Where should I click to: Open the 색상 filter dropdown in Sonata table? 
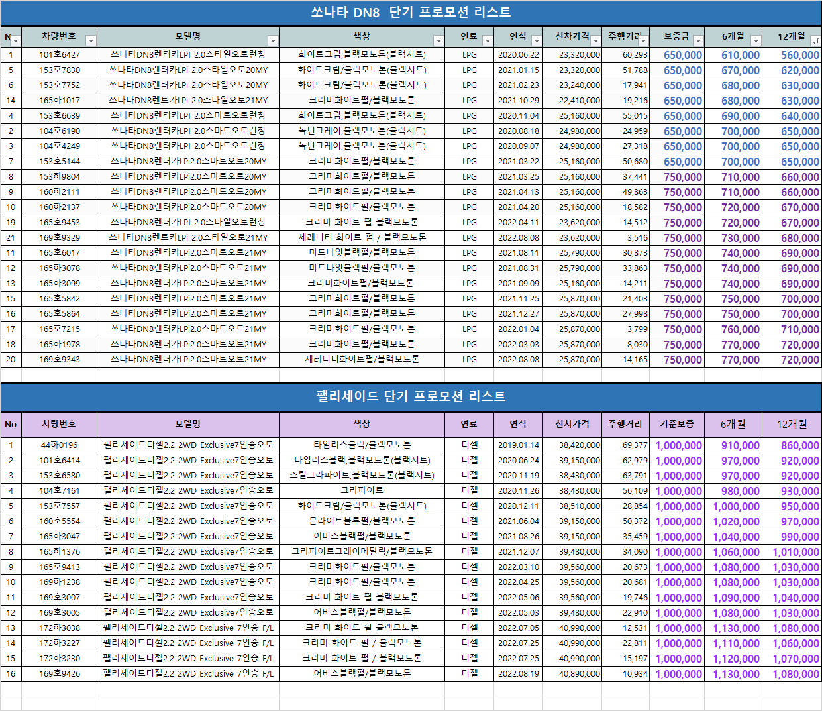(x=438, y=41)
